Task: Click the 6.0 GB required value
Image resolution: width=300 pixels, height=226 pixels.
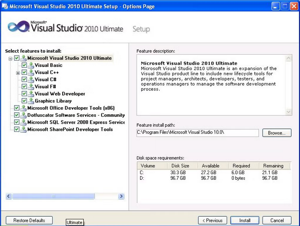Action: coord(238,172)
